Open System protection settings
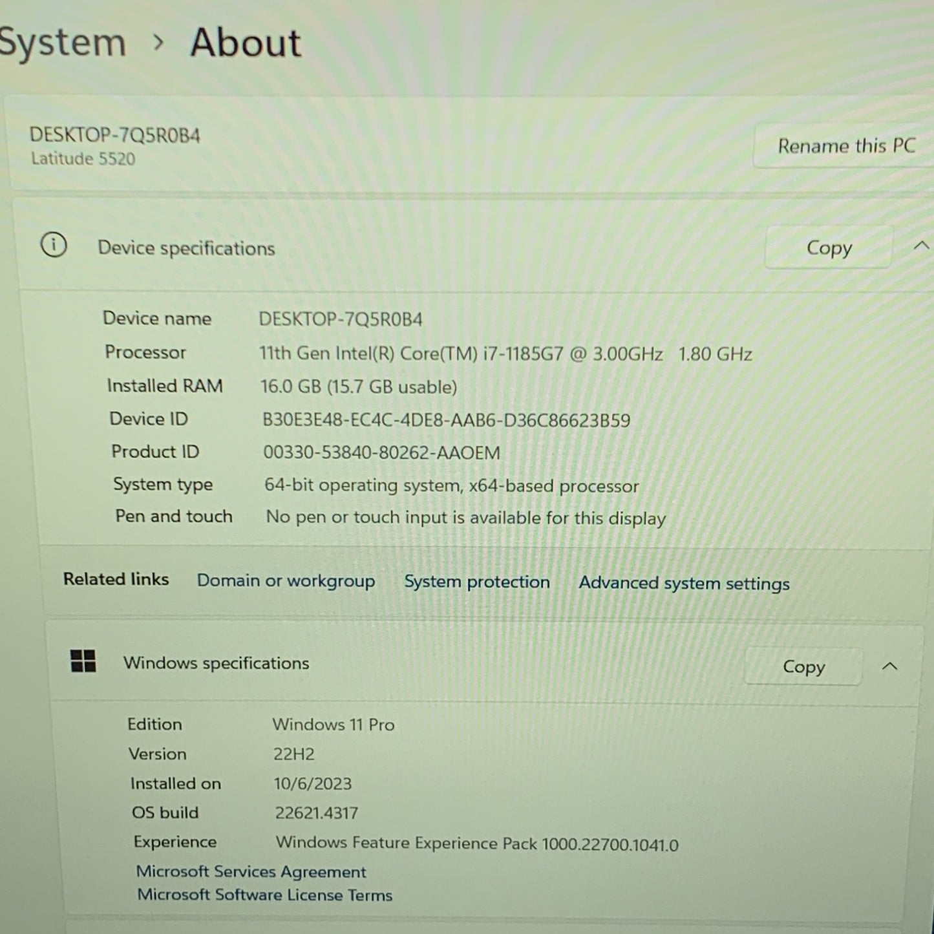Viewport: 934px width, 934px height. [476, 582]
